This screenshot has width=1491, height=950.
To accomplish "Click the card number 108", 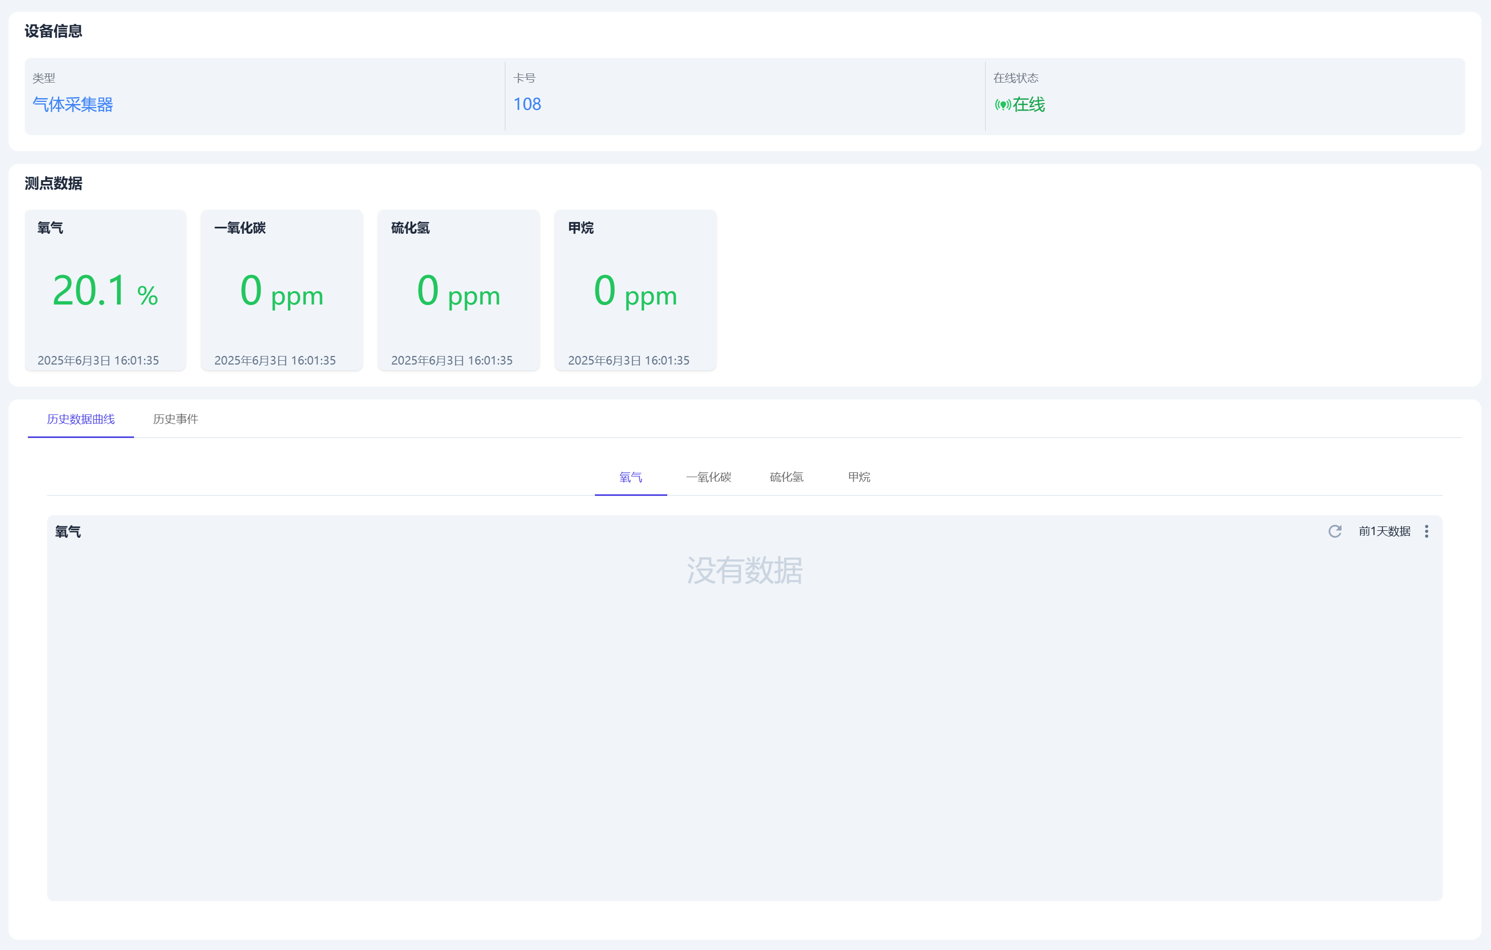I will coord(527,104).
